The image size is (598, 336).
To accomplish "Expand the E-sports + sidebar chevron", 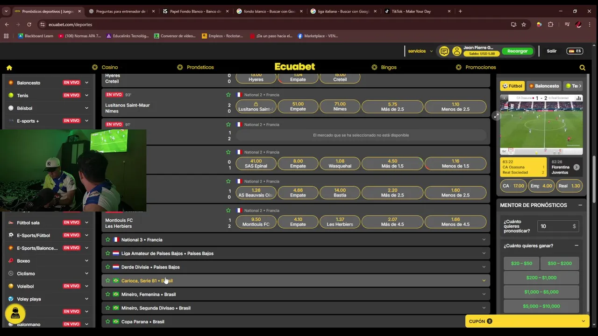I will pyautogui.click(x=86, y=121).
